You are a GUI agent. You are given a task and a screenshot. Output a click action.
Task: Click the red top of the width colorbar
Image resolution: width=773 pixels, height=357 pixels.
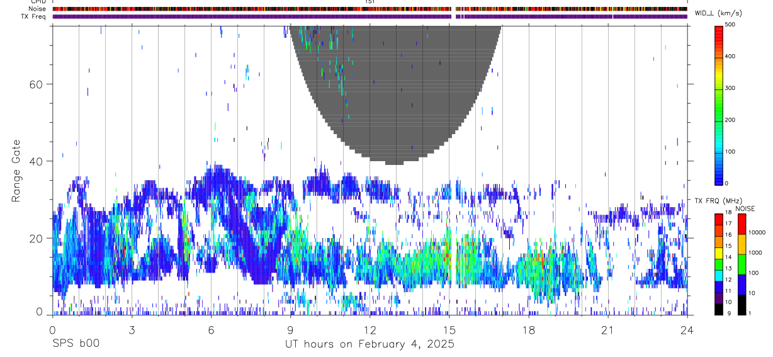pyautogui.click(x=718, y=35)
